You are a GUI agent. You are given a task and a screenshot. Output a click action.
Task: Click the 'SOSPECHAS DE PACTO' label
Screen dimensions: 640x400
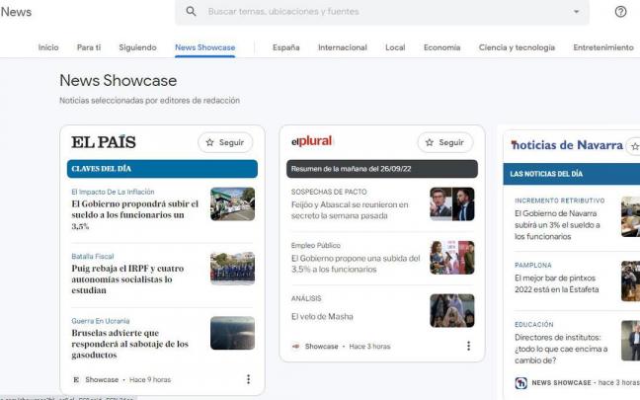pos(329,192)
